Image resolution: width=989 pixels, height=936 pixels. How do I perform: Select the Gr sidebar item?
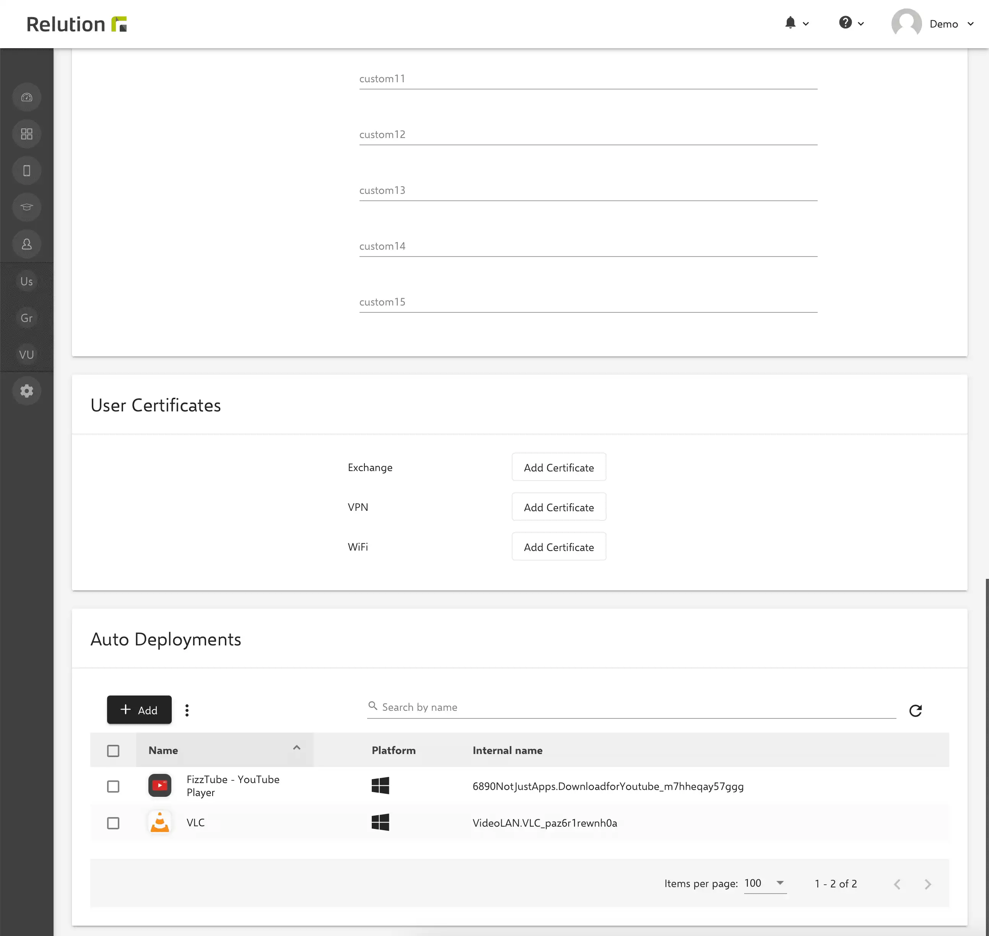26,318
